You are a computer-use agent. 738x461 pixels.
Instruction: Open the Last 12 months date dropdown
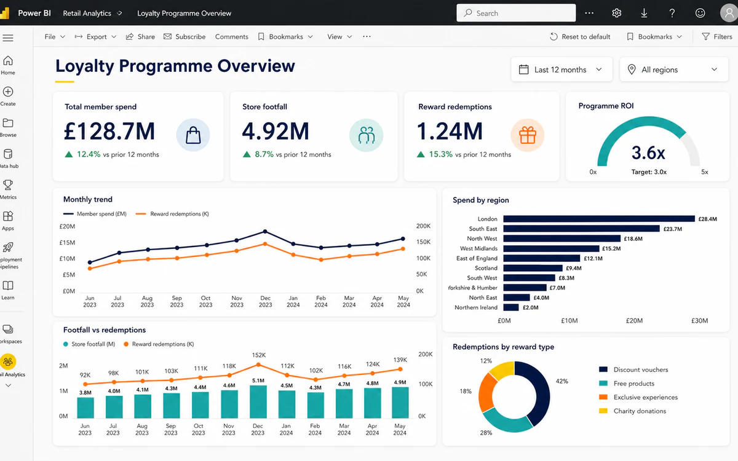562,69
